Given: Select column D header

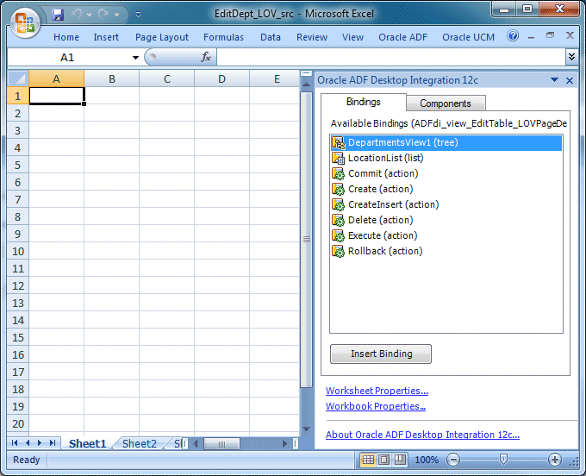Looking at the screenshot, I should click(x=222, y=78).
